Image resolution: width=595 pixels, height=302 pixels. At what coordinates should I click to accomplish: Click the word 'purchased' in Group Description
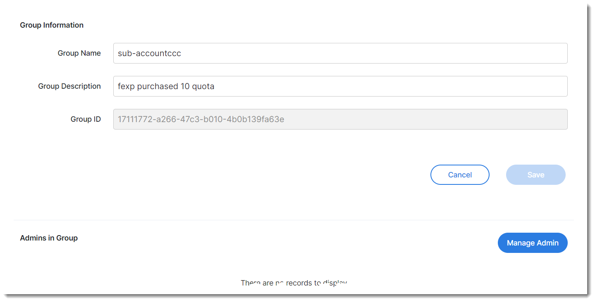[158, 87]
